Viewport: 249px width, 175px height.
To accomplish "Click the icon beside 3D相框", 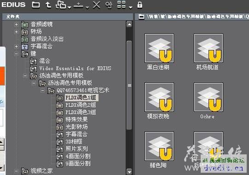I will (x=59, y=142).
